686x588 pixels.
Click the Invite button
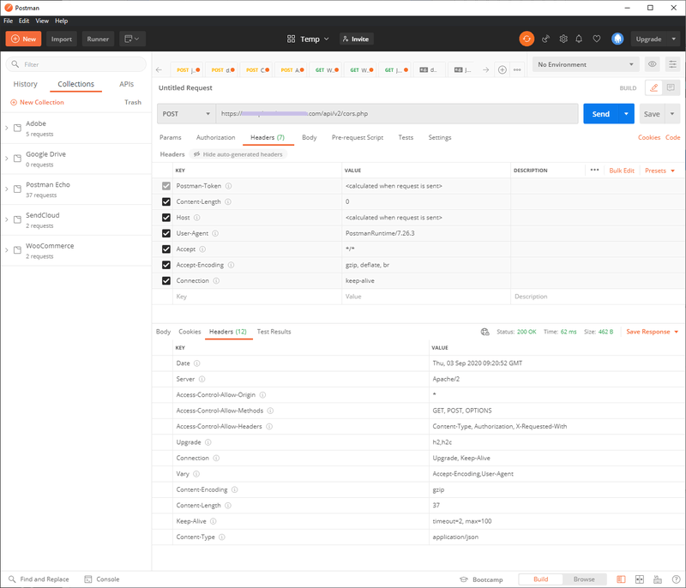(x=357, y=39)
